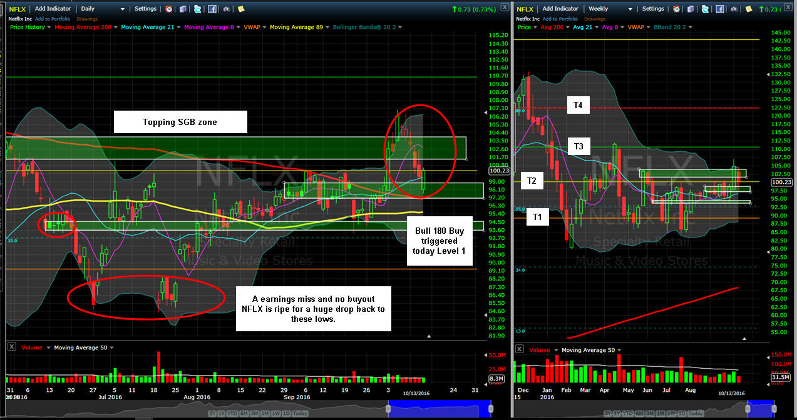
Task: Click Daily volume value tag 8.3M
Action: [x=496, y=379]
